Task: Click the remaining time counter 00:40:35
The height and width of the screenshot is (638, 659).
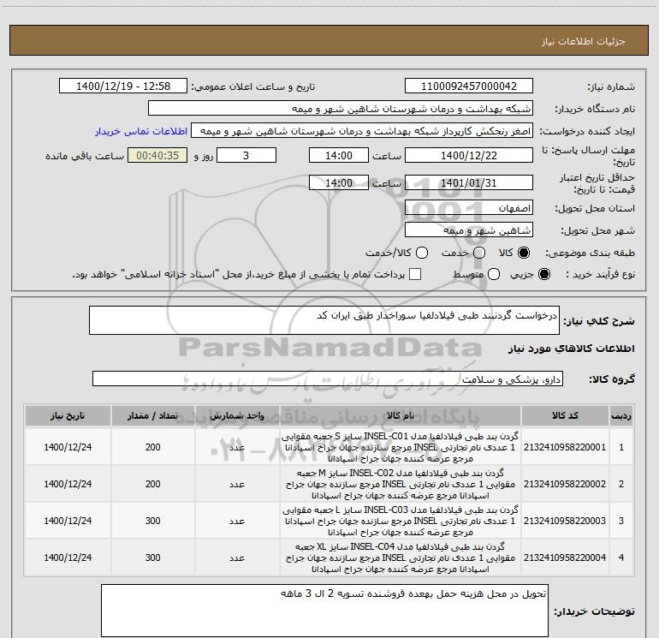Action: pyautogui.click(x=157, y=155)
